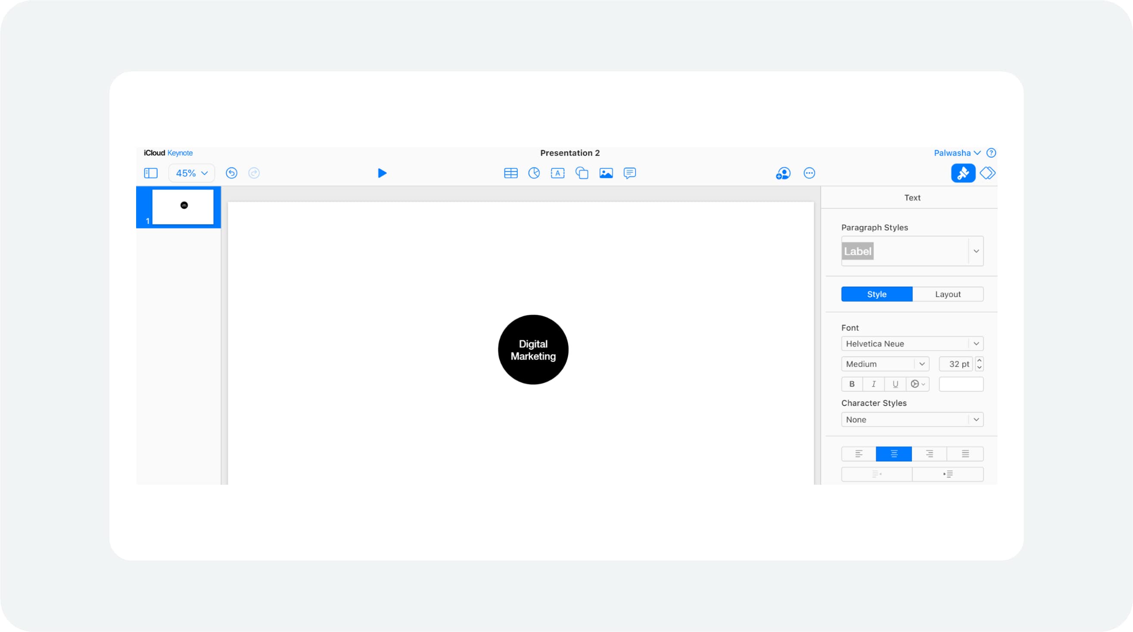Select slide 1 thumbnail in navigator

tap(183, 207)
